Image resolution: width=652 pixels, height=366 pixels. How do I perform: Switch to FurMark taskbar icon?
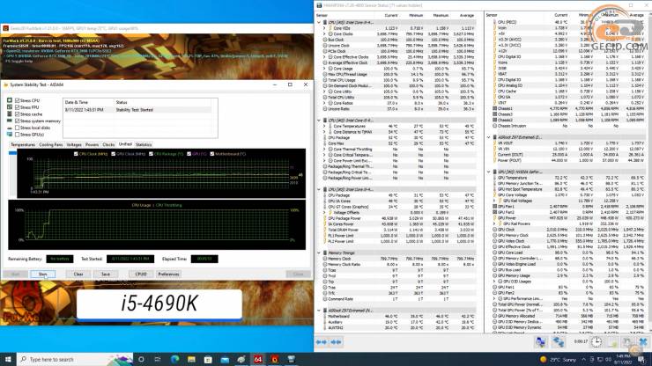[274, 359]
